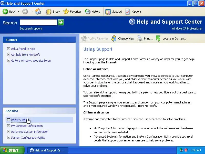Screen dimensions: 205x154
Task: Click the red security shield tray icon
Action: [x=186, y=150]
